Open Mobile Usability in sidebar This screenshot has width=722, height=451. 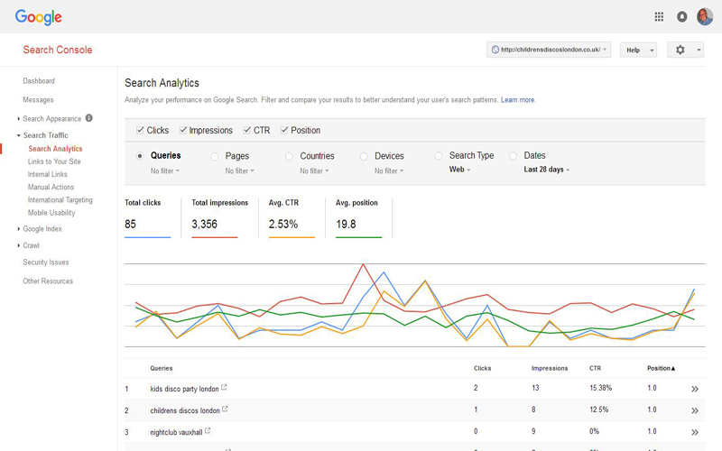51,213
